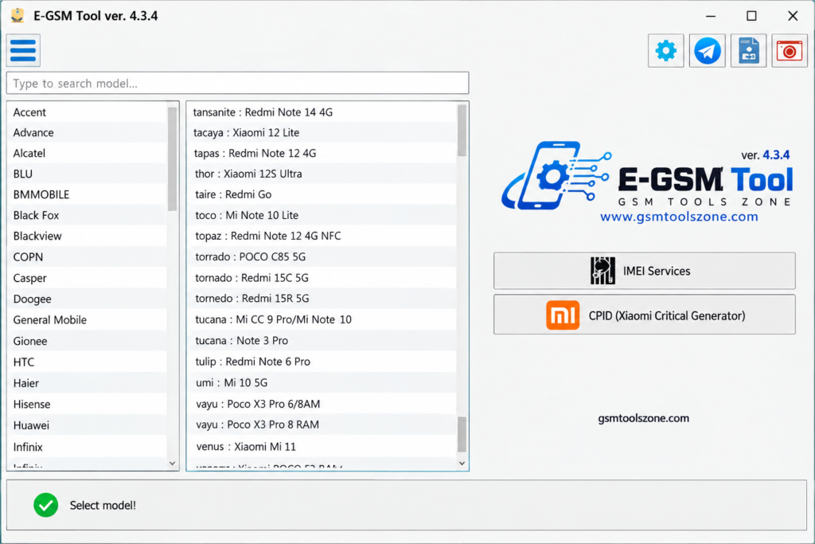Choose taire : Redmi Go
Viewport: 815px width, 544px height.
pyautogui.click(x=322, y=194)
